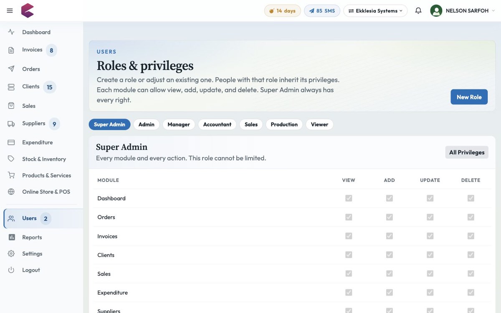Click the Invoices module row label
Image resolution: width=501 pixels, height=313 pixels.
(107, 236)
